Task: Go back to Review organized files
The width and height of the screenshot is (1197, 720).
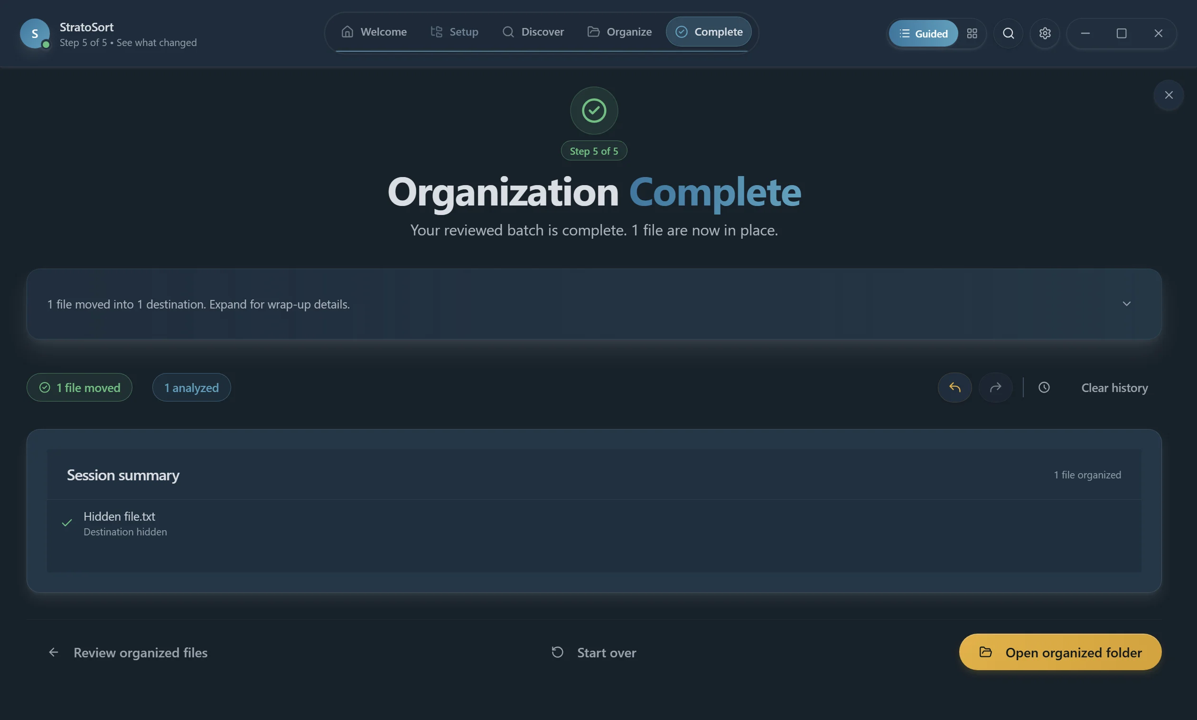Action: point(128,653)
